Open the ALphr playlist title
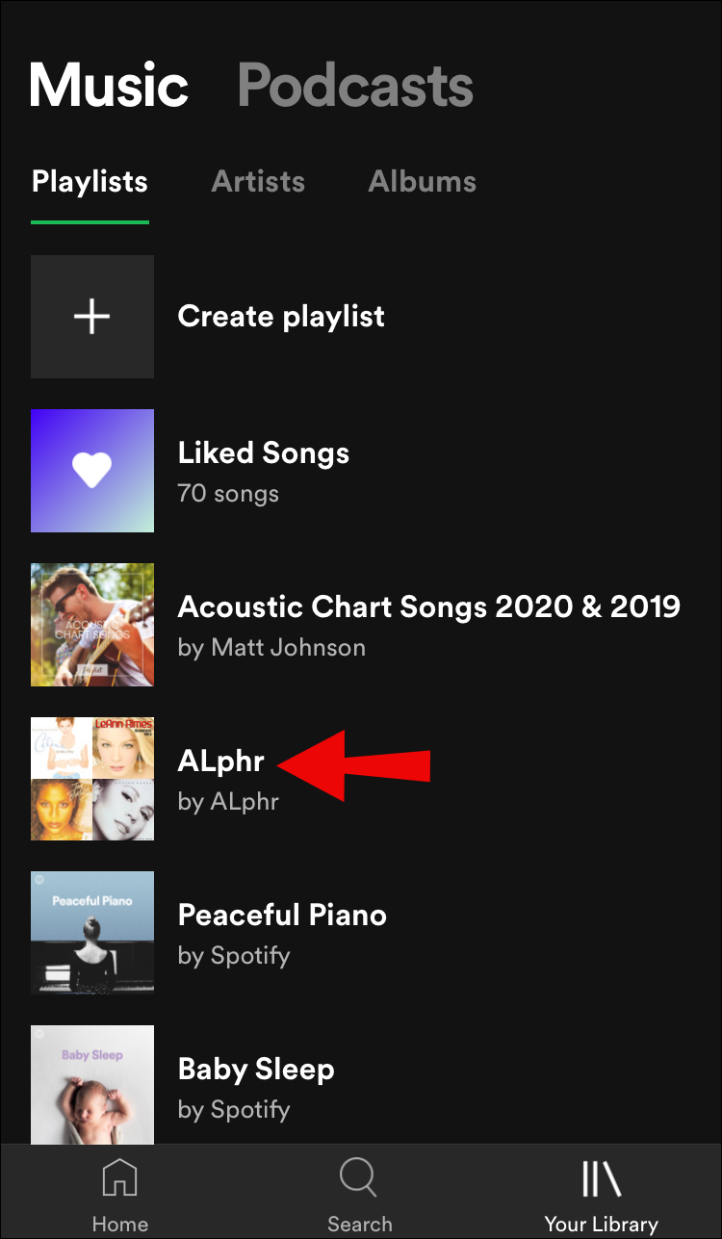Viewport: 722px width, 1239px height. (221, 761)
